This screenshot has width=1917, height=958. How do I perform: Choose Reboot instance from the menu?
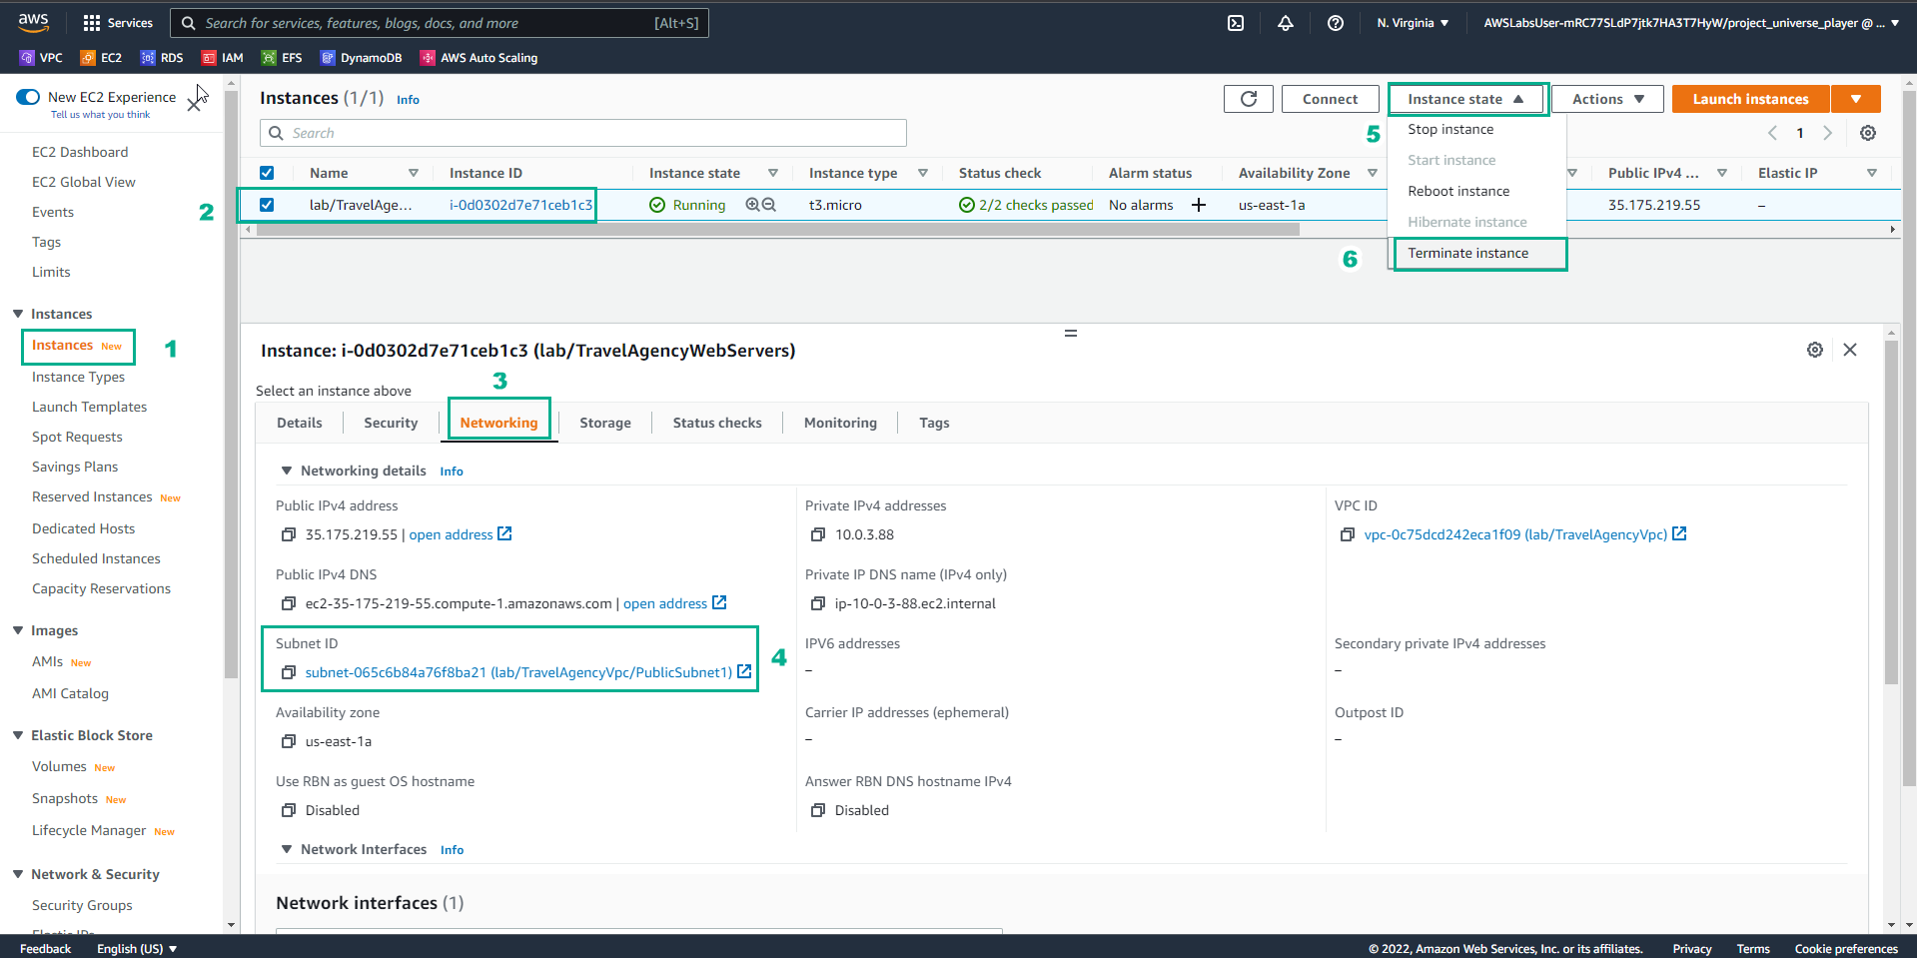[1458, 191]
